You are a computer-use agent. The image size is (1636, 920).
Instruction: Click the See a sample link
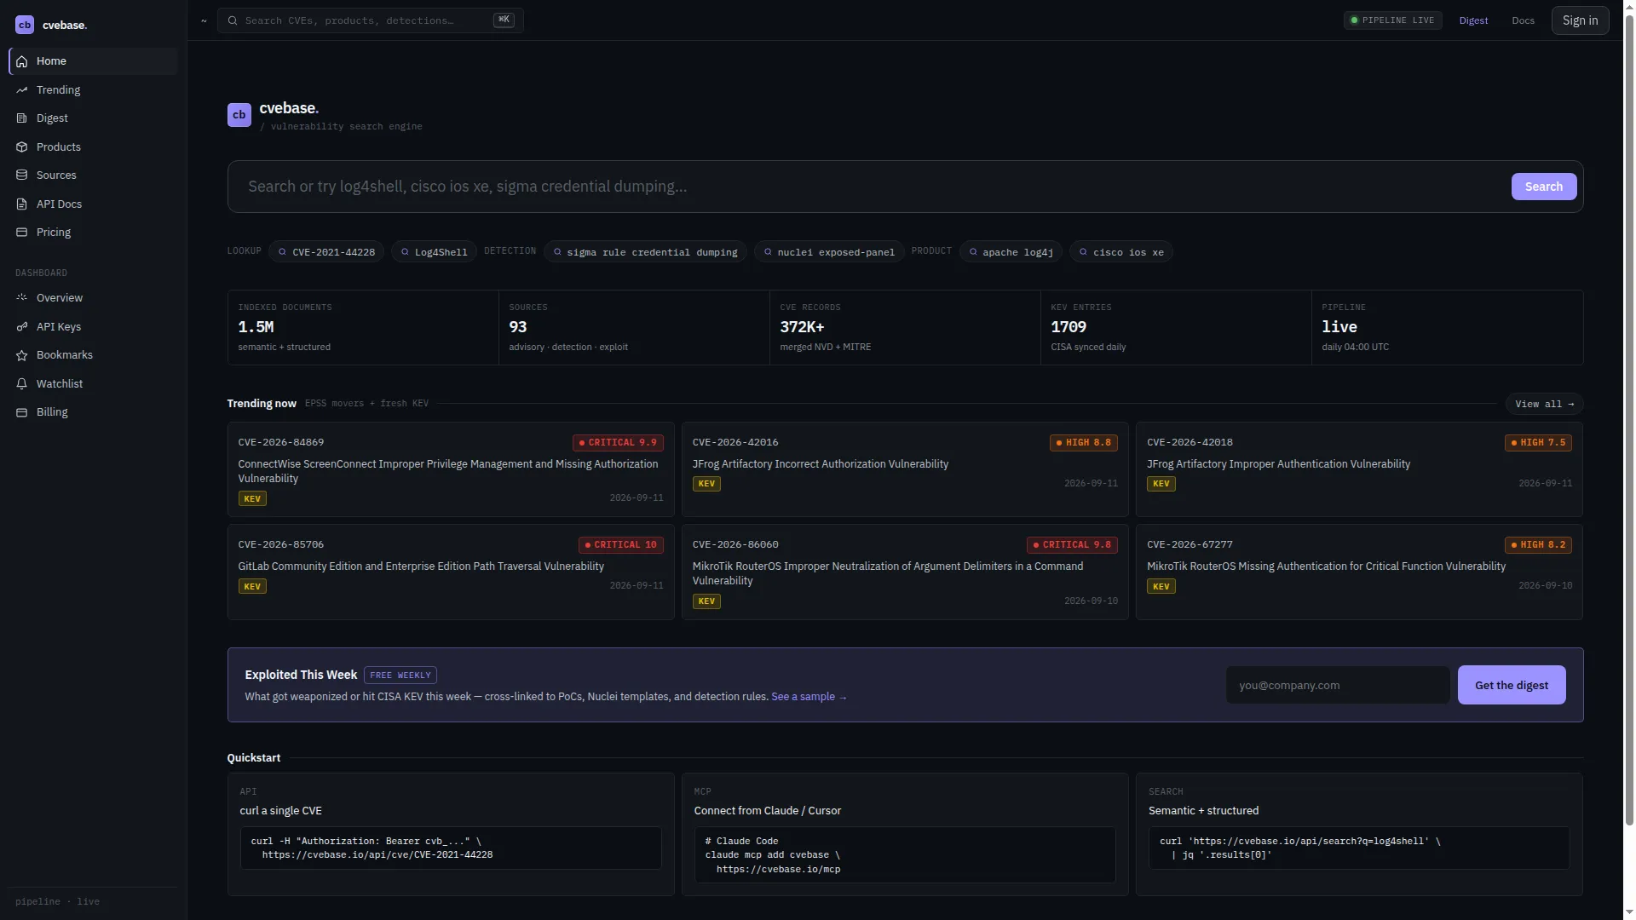click(x=809, y=697)
